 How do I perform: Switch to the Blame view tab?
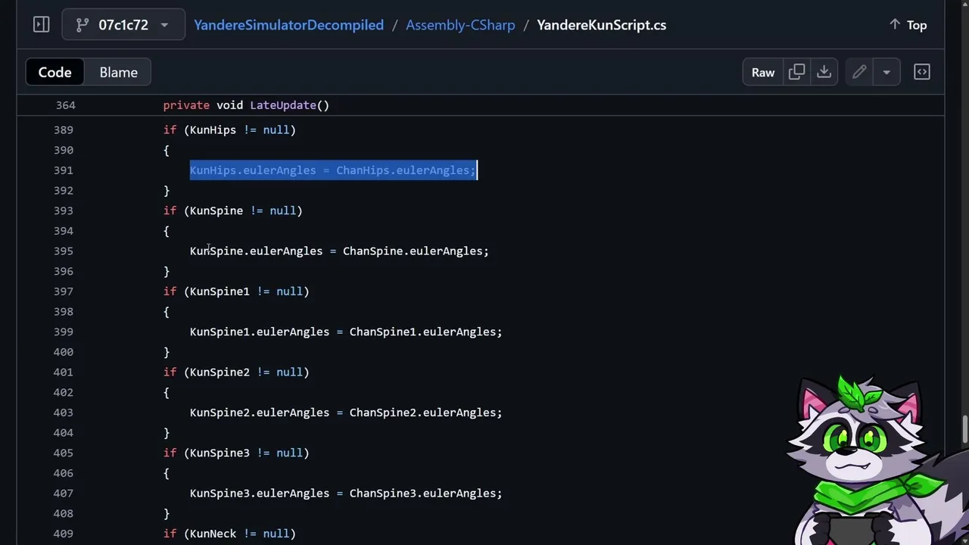click(119, 73)
